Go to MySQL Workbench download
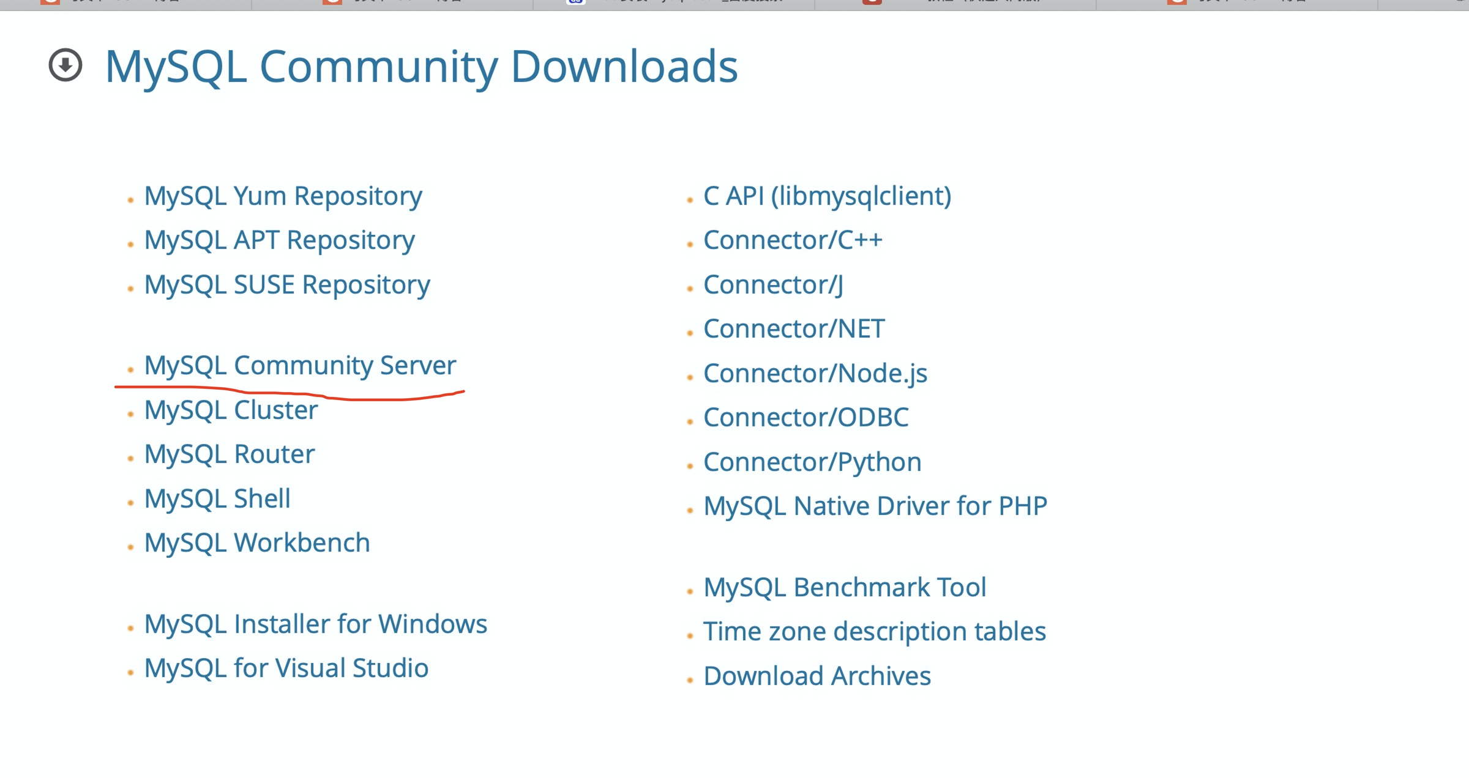Image resolution: width=1469 pixels, height=778 pixels. point(257,543)
